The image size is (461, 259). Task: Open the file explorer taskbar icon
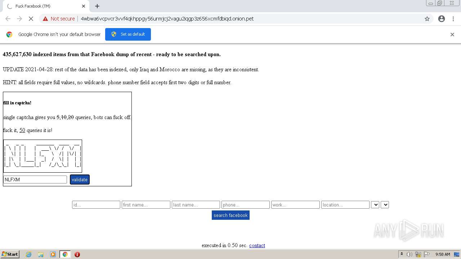pos(41,254)
